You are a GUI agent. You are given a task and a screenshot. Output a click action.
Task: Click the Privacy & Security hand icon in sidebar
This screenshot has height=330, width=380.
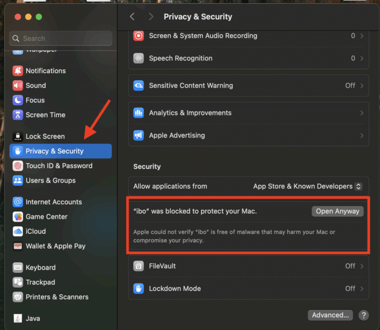pyautogui.click(x=18, y=151)
